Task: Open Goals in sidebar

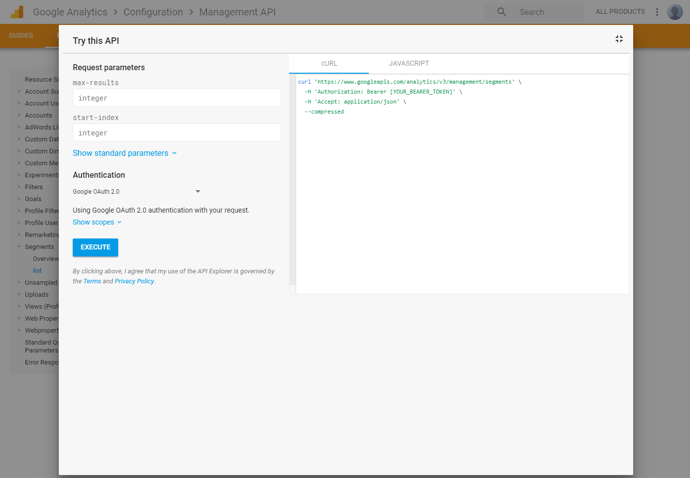Action: (33, 199)
